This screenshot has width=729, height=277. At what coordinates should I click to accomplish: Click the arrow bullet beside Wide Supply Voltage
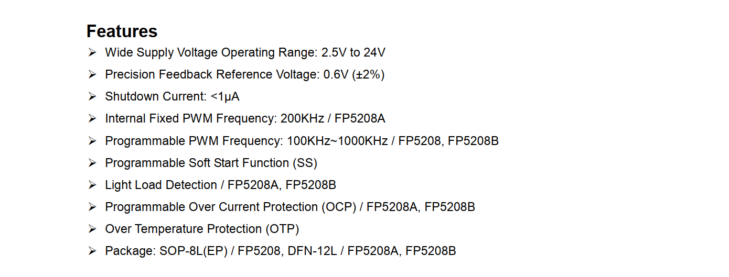pyautogui.click(x=92, y=52)
